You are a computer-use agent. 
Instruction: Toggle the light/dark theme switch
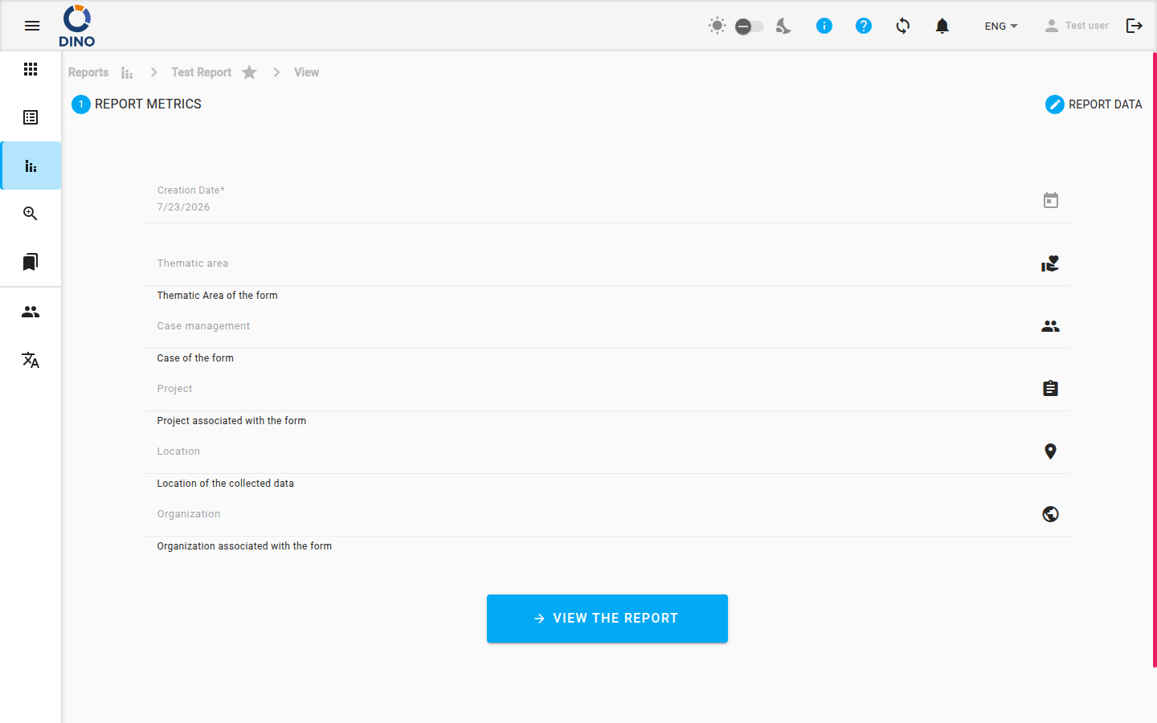[x=750, y=27]
